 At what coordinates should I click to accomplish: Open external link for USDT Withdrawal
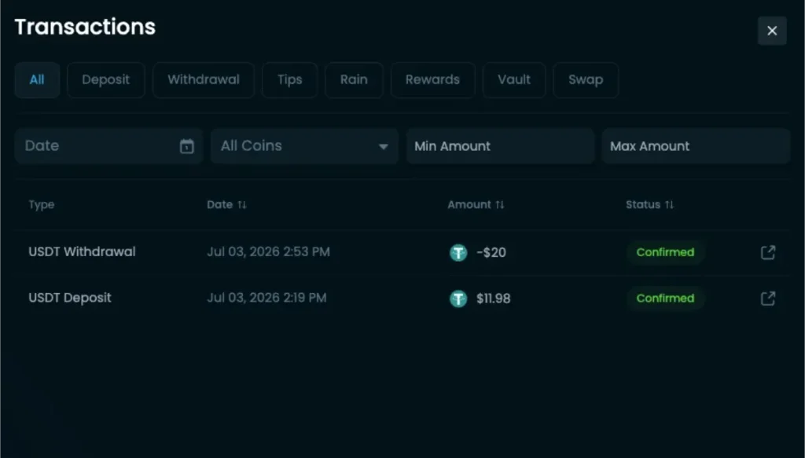[768, 252]
